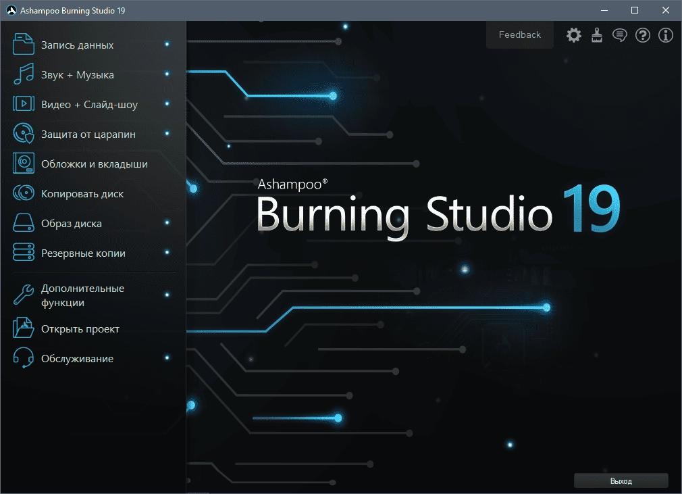Choose Обложки и вкладыши
This screenshot has width=682, height=494.
coord(93,164)
